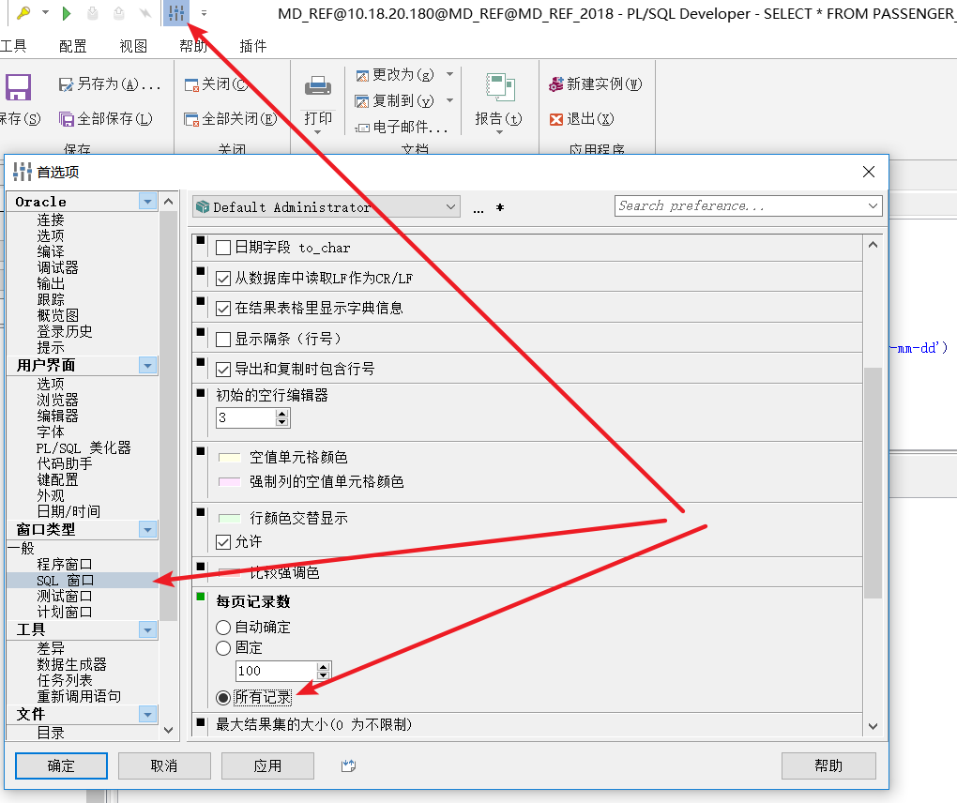Open the 视图 menu
The image size is (957, 803).
[x=133, y=46]
